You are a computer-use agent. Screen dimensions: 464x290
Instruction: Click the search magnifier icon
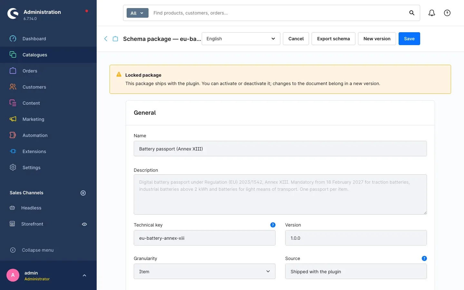(x=412, y=13)
